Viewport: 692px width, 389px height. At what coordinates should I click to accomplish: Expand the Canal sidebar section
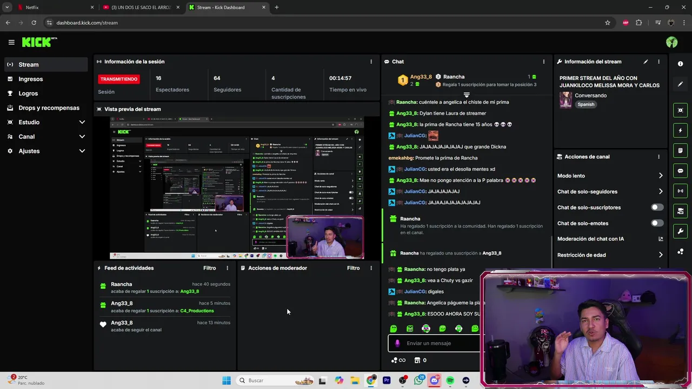point(82,137)
